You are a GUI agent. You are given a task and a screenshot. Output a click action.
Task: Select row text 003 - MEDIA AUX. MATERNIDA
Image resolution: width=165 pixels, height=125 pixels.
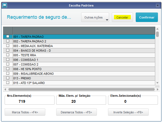pos(33,46)
